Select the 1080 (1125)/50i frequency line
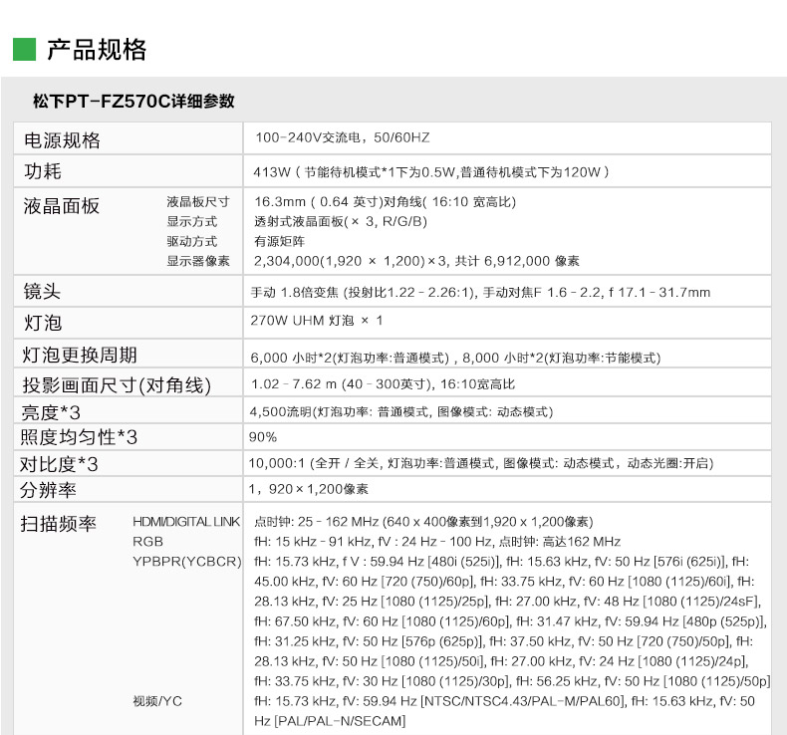Viewport: 787px width, 735px height. (x=501, y=661)
